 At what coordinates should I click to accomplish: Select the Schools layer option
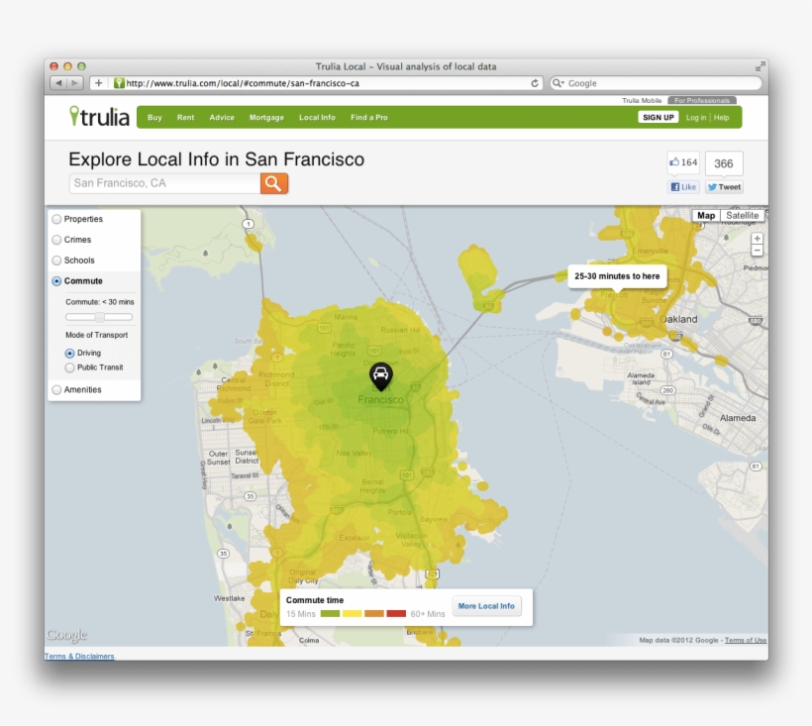(x=57, y=260)
